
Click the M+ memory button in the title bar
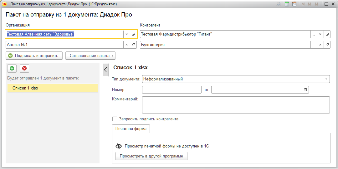(x=310, y=4)
